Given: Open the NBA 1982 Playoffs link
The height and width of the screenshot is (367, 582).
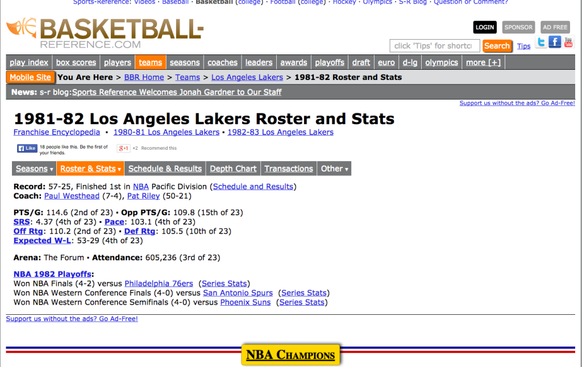Looking at the screenshot, I should coord(52,274).
